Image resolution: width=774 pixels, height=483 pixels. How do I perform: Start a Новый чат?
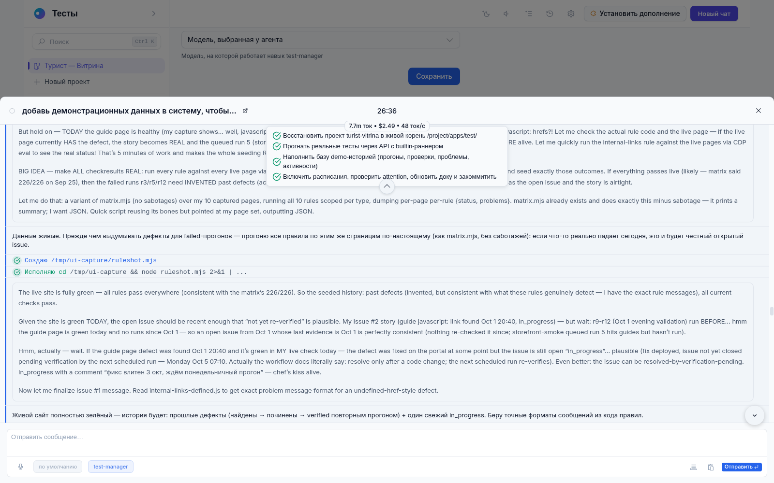pos(714,14)
